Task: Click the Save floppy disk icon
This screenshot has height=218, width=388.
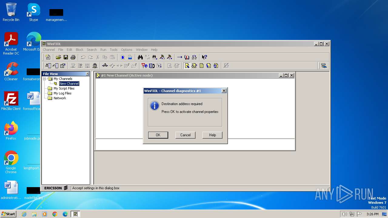Action: click(65, 57)
